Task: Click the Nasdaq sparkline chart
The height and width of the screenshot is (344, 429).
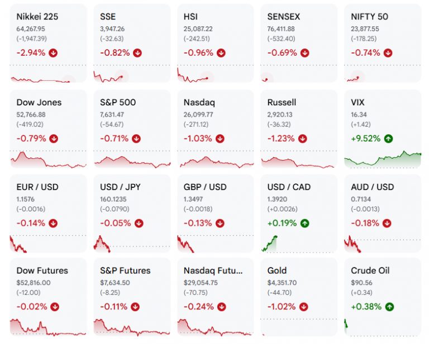Action: click(x=216, y=162)
